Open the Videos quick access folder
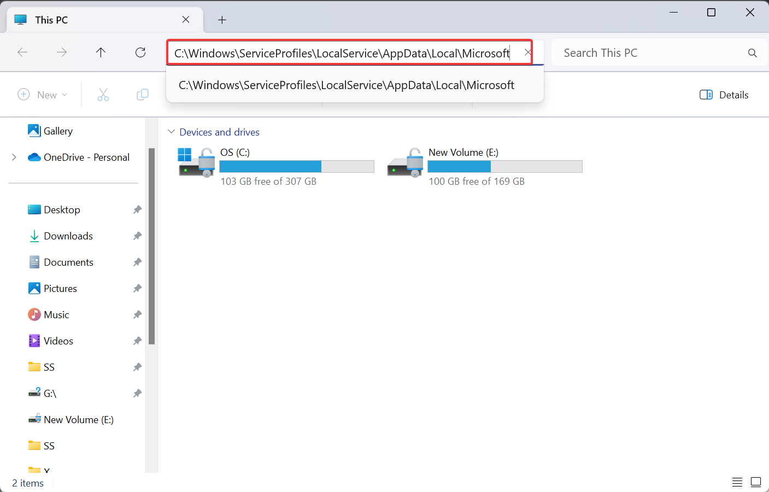Screen dimensions: 769x492 pos(50,341)
